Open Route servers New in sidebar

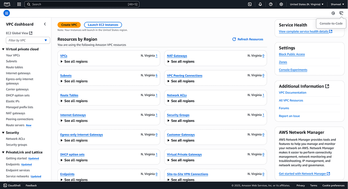[x=19, y=125]
